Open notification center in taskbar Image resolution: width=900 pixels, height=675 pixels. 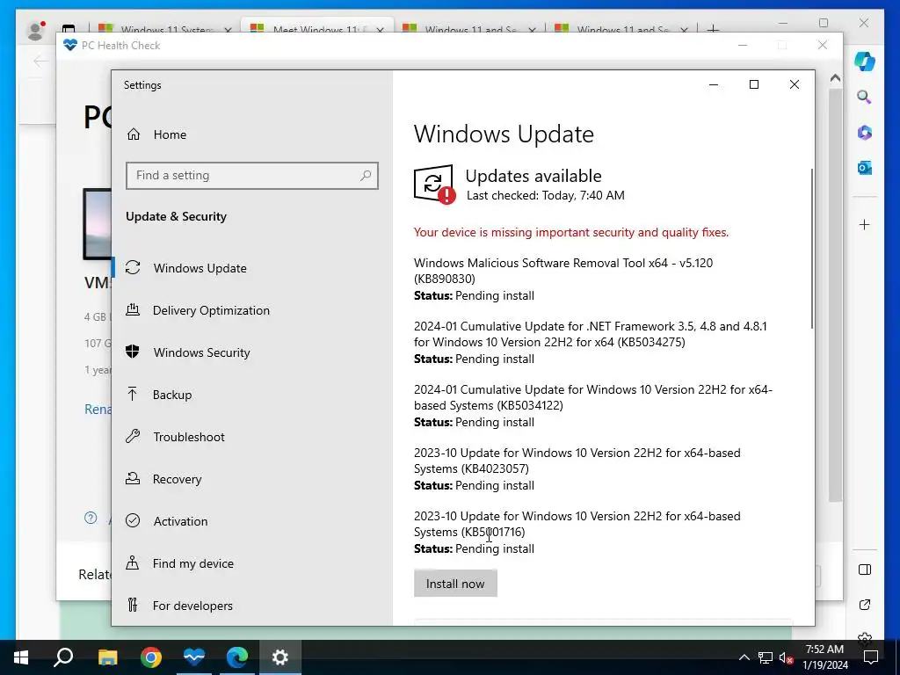point(871,657)
